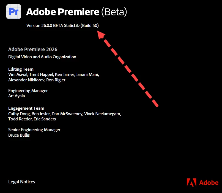Click the red dashed arrow head
The image size is (222, 193).
click(101, 35)
